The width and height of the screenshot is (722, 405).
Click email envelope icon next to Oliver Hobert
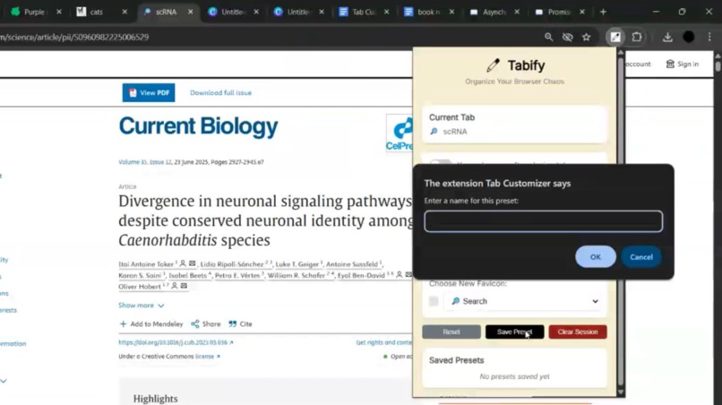[x=184, y=286]
